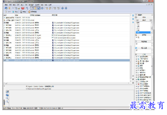Zoom out with magnifier minus in preview pane
The image size is (167, 115).
(7, 102)
